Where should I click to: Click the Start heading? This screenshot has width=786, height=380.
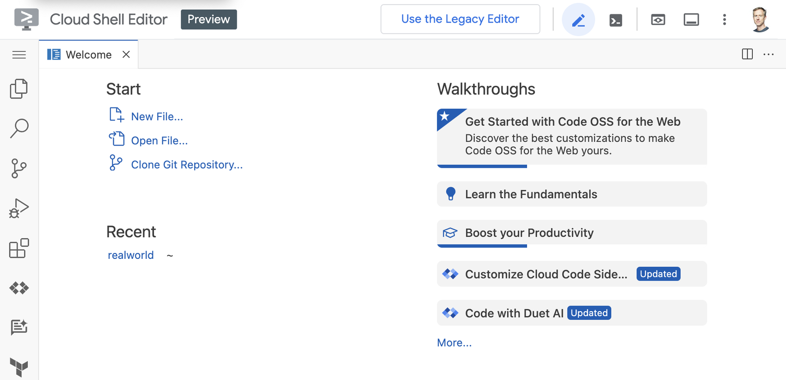click(x=123, y=89)
